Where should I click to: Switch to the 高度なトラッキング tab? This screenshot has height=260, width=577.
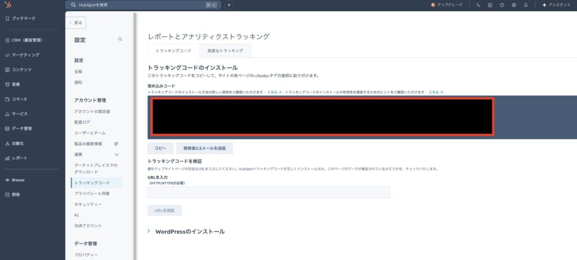point(225,51)
